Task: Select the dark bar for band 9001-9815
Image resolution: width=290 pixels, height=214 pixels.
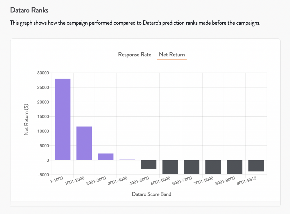Action: tap(256, 166)
